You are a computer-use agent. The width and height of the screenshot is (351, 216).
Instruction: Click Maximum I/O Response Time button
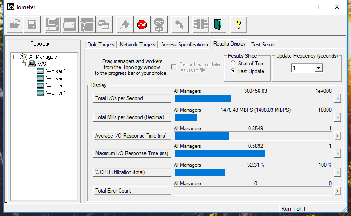(x=132, y=153)
